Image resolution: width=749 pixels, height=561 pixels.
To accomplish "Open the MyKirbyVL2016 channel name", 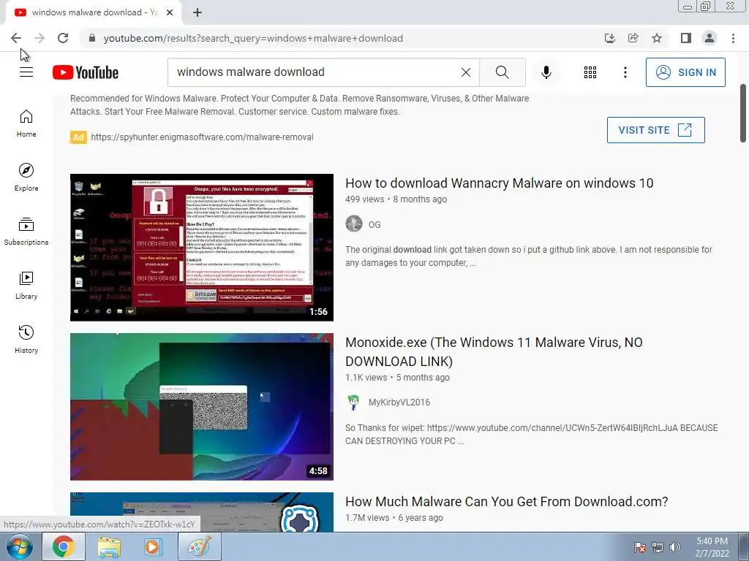I will pos(399,402).
